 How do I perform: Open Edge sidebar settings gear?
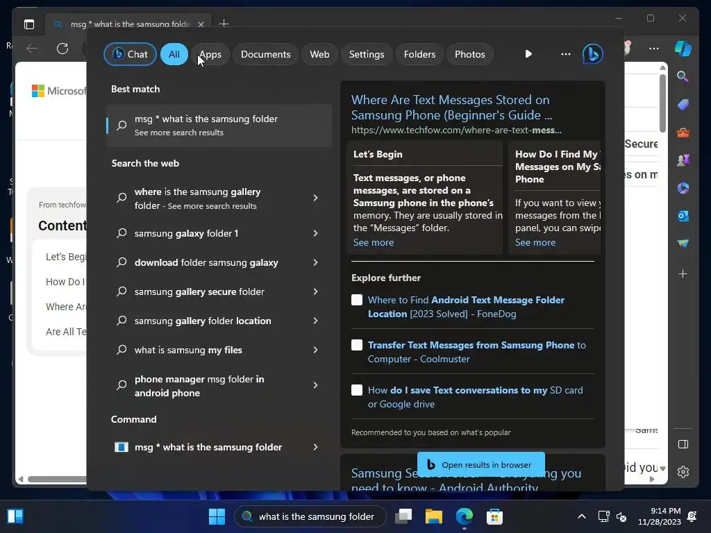tap(683, 472)
